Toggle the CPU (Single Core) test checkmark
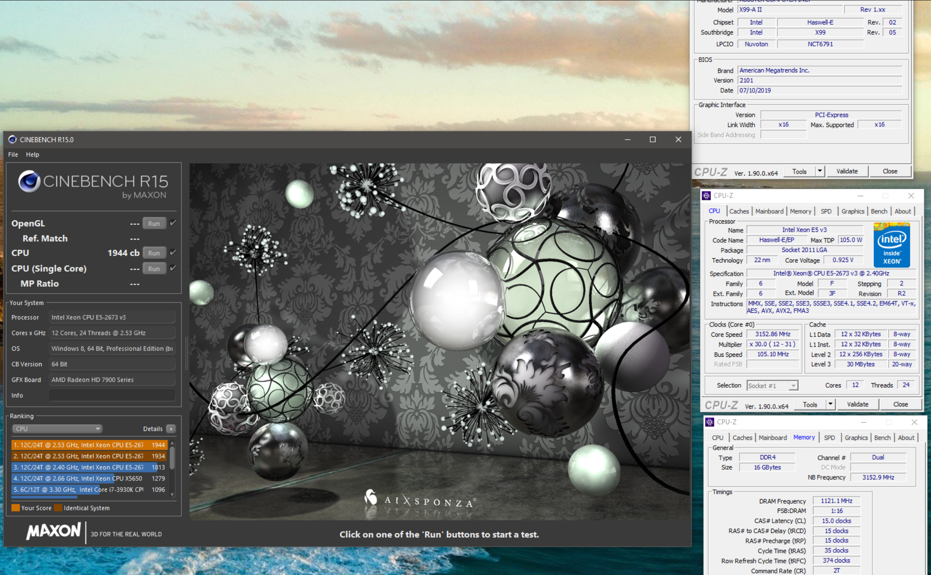The width and height of the screenshot is (931, 575). pos(173,268)
